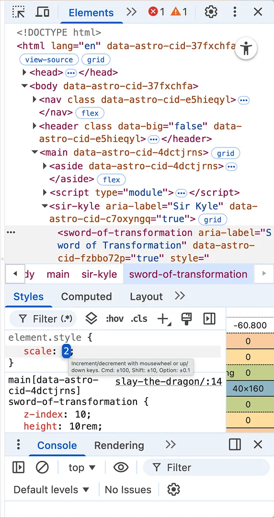Image resolution: width=274 pixels, height=518 pixels.
Task: Show more drawer tabs chevron
Action: pyautogui.click(x=171, y=445)
